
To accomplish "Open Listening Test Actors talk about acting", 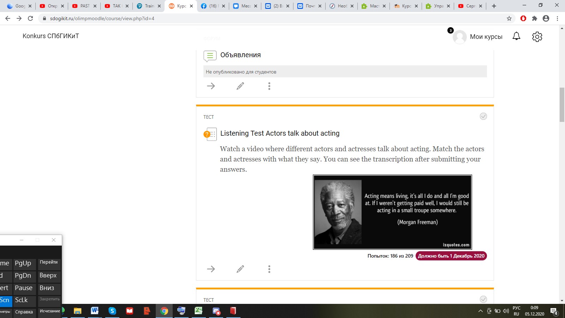I will click(x=280, y=133).
